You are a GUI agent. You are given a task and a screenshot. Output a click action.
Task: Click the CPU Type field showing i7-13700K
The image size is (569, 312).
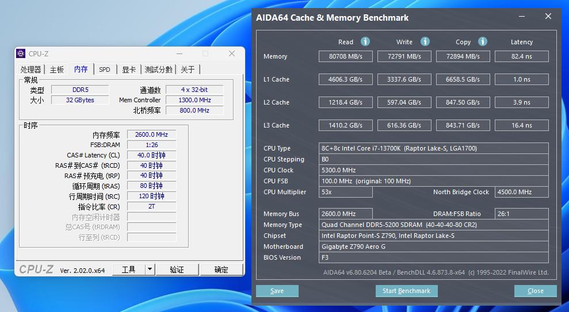pos(434,148)
